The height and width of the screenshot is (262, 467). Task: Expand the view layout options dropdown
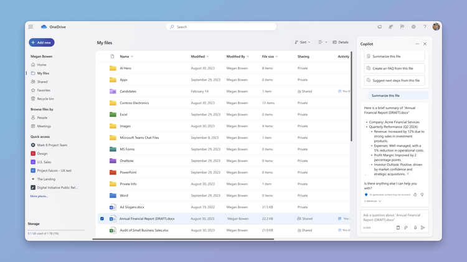pyautogui.click(x=323, y=42)
